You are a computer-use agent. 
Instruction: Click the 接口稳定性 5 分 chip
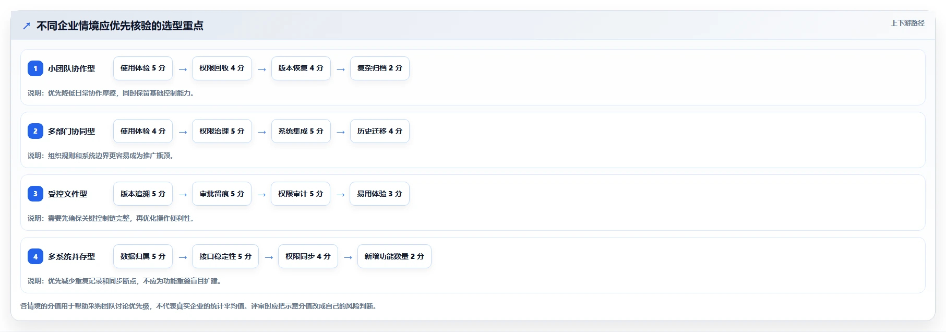pyautogui.click(x=225, y=256)
